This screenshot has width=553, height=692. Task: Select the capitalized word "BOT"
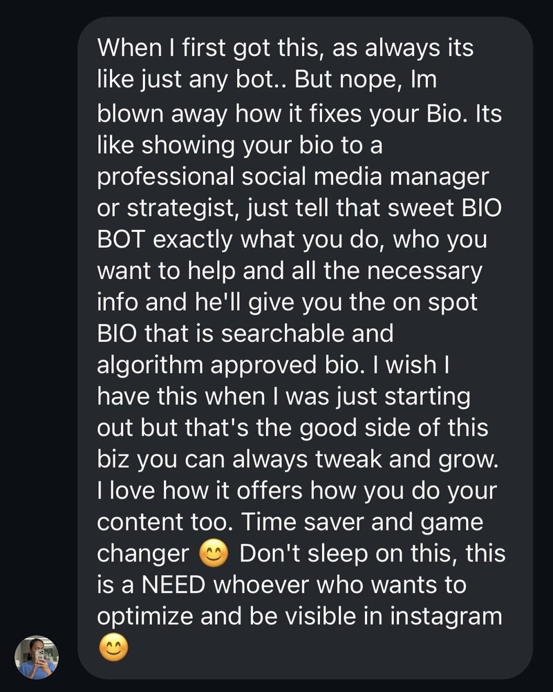pyautogui.click(x=122, y=238)
